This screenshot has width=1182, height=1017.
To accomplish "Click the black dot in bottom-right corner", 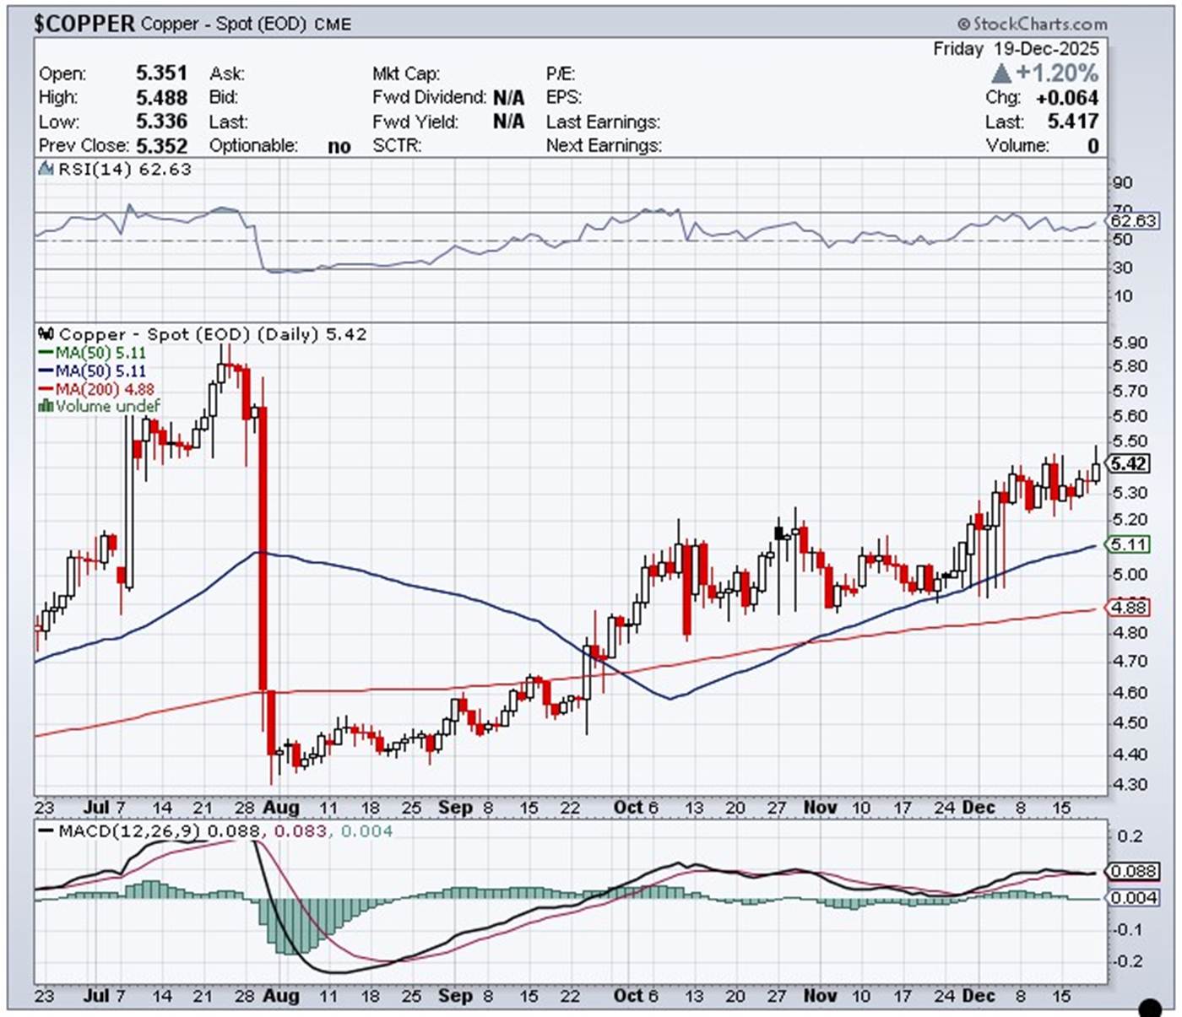I will pyautogui.click(x=1149, y=1007).
